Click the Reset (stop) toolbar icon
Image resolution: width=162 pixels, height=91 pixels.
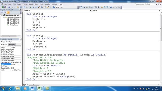(36, 7)
